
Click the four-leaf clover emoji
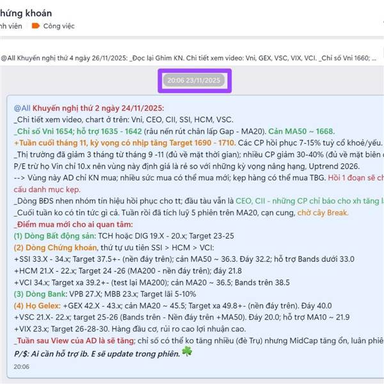click(x=187, y=351)
